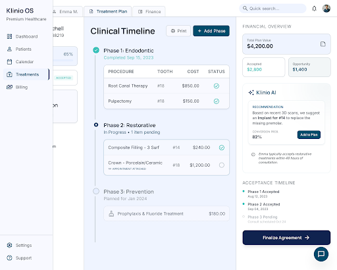Image resolution: width=337 pixels, height=270 pixels.
Task: Go to Patients section
Action: [x=26, y=49]
